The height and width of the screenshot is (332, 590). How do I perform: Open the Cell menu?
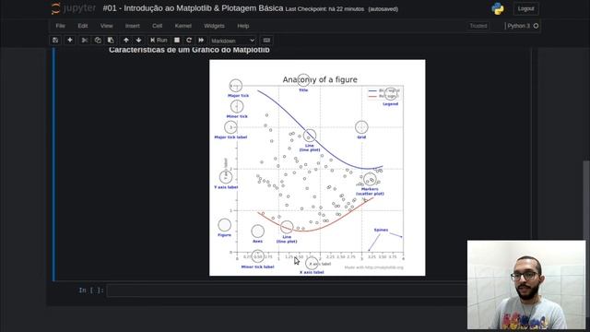tap(158, 26)
